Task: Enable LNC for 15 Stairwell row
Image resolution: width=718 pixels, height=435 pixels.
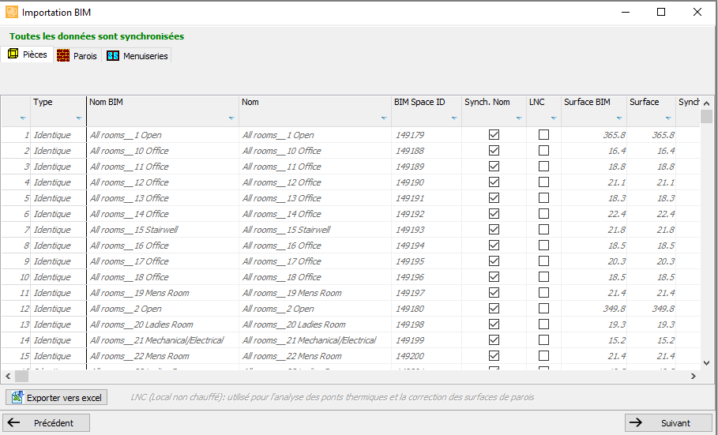Action: 543,230
